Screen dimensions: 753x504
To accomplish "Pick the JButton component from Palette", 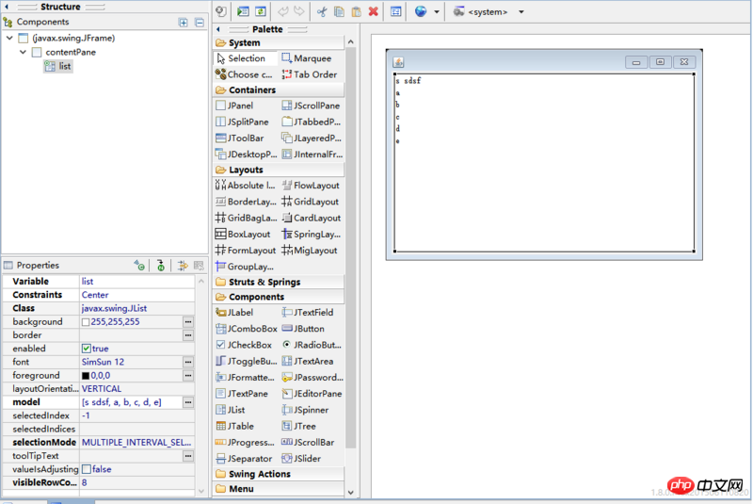I will [x=308, y=329].
